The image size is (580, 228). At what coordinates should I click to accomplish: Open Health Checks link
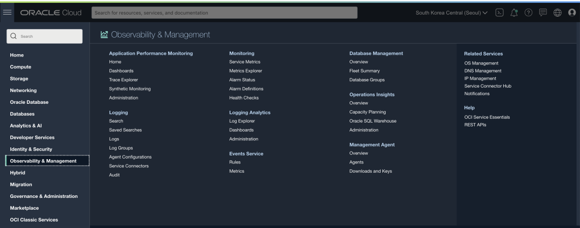click(x=244, y=98)
